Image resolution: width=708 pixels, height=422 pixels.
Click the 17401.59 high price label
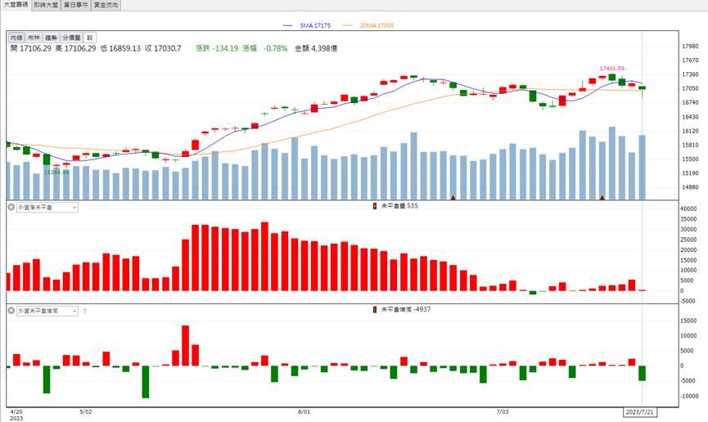[611, 69]
